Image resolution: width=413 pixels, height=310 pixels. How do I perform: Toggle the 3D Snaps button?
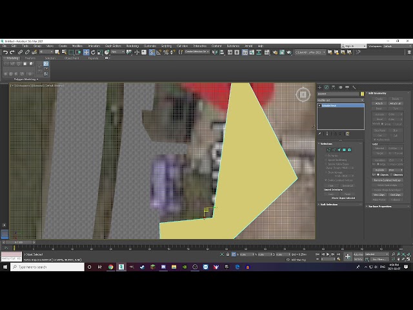click(152, 52)
